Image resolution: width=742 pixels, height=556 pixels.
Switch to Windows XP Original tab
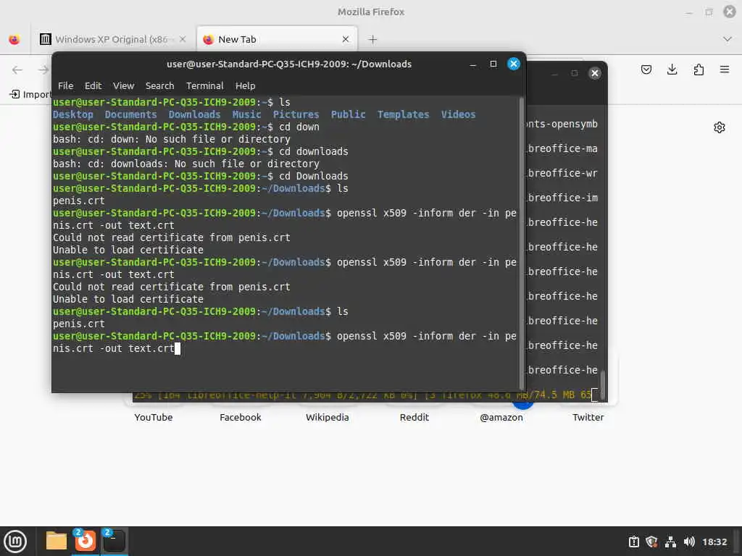click(112, 39)
